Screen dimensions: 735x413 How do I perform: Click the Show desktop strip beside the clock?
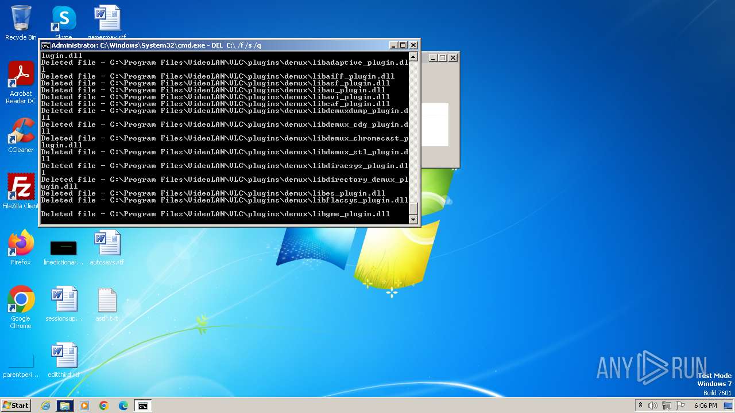[728, 406]
